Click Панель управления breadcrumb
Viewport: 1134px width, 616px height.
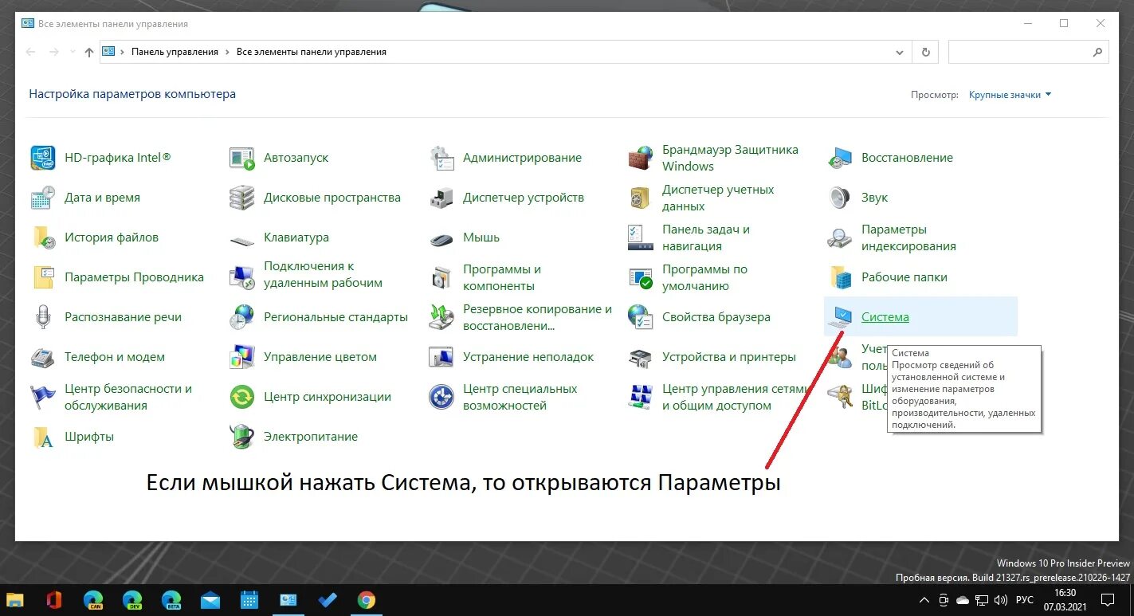175,52
